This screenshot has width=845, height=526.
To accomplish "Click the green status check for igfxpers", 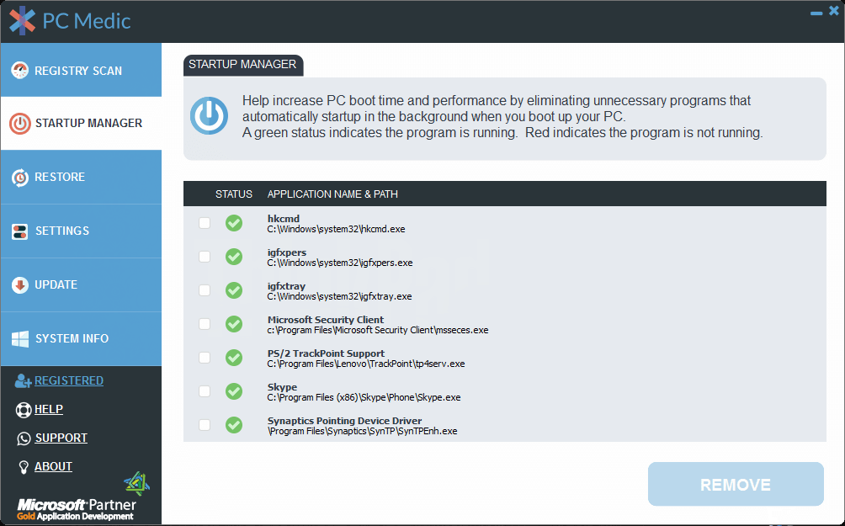I will click(x=234, y=257).
